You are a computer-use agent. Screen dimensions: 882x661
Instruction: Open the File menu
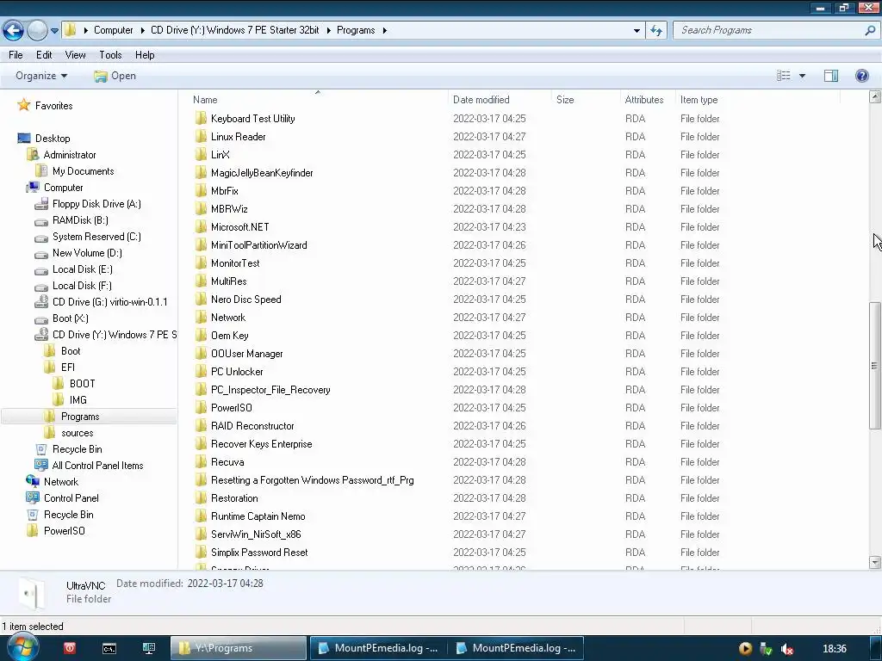16,54
